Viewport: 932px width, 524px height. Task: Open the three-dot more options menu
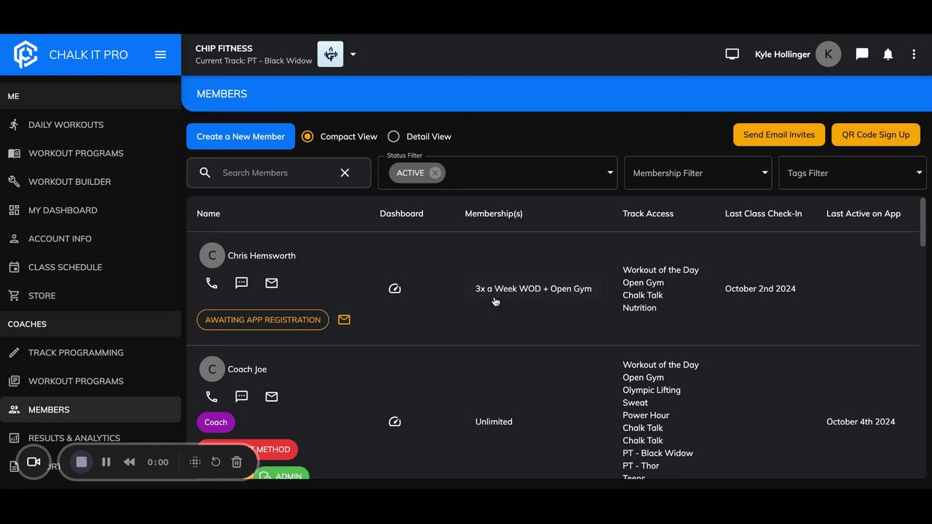(914, 54)
